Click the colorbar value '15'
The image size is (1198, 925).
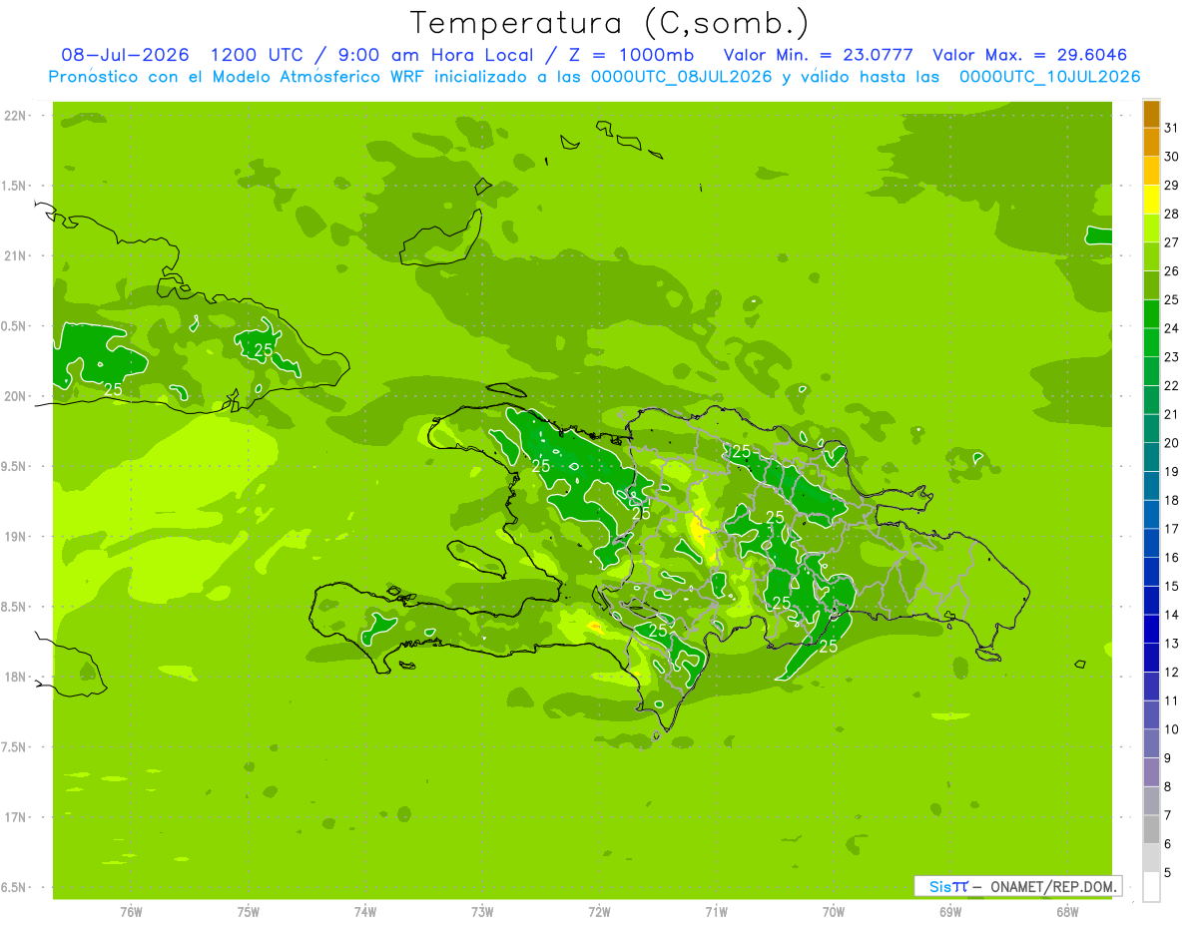tap(1172, 587)
